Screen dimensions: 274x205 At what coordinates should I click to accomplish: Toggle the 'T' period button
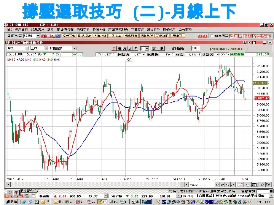point(136,48)
